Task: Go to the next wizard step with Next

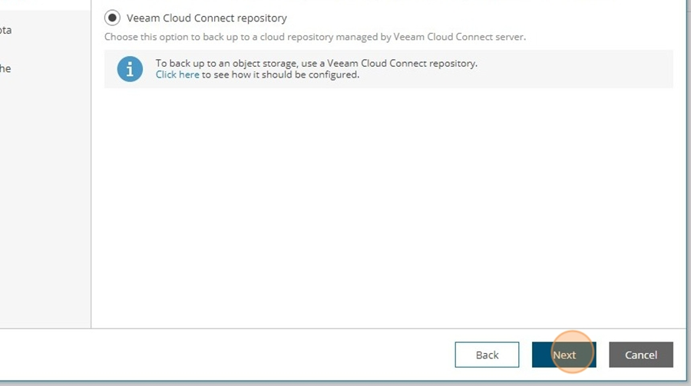Action: [x=564, y=355]
